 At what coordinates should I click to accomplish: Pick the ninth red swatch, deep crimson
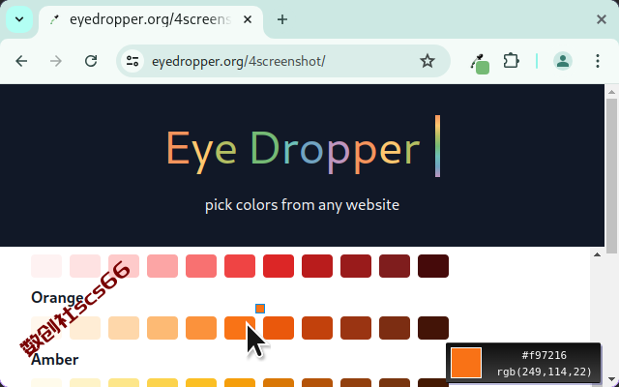coord(356,266)
